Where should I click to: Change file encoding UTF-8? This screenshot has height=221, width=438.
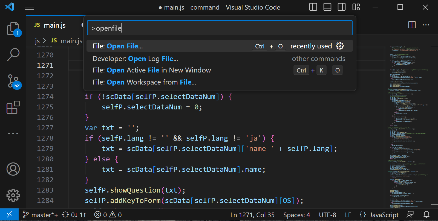327,215
